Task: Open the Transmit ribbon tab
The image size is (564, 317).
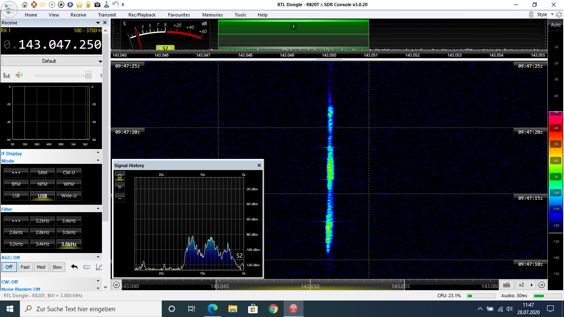Action: [107, 15]
